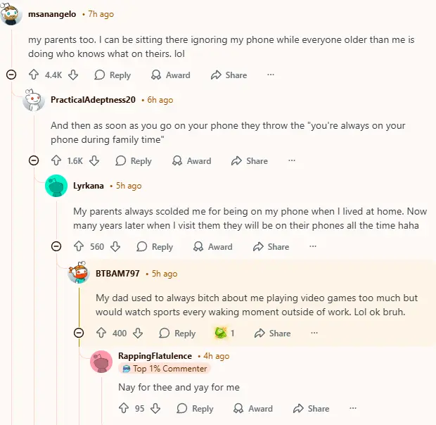The height and width of the screenshot is (425, 436).
Task: Upvote msanangelo's comment
Action: tap(33, 75)
